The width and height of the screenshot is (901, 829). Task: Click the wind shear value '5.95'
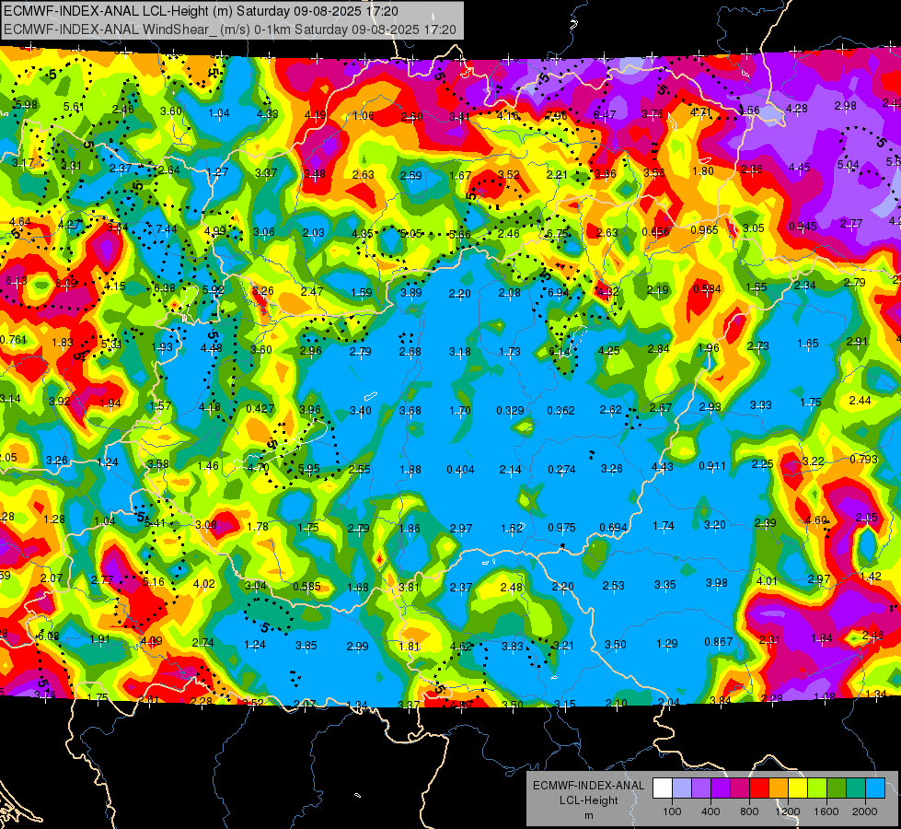tap(308, 468)
